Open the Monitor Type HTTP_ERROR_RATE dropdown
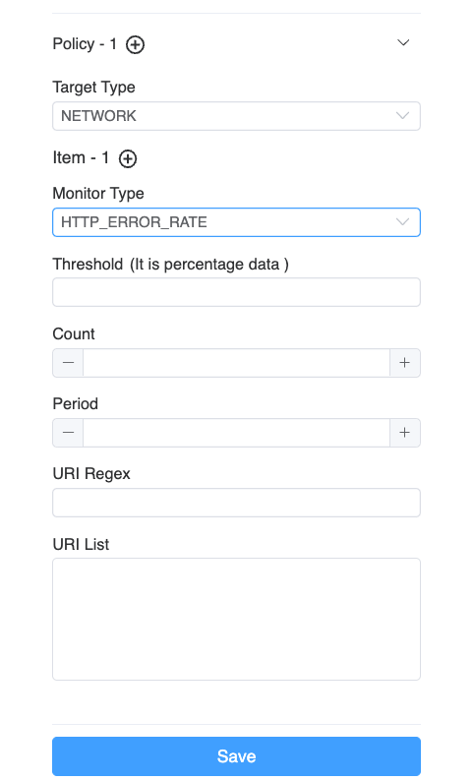The height and width of the screenshot is (781, 474). 236,222
